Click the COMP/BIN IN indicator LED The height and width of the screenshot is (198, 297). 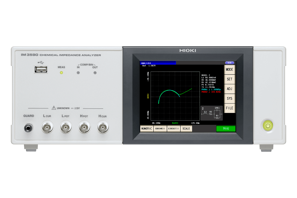click(x=78, y=73)
